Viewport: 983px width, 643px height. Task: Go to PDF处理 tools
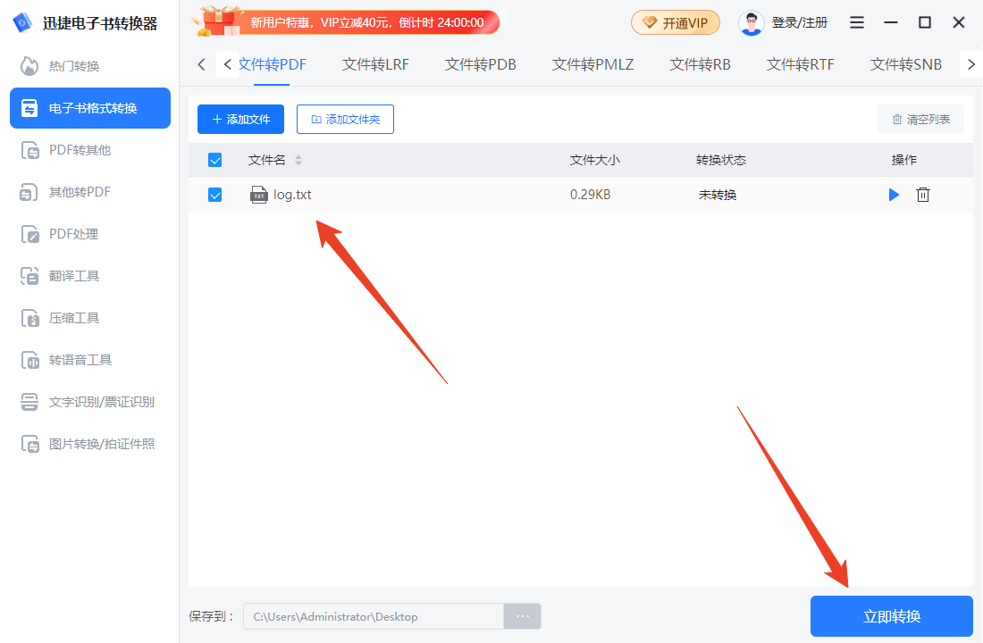(x=60, y=234)
